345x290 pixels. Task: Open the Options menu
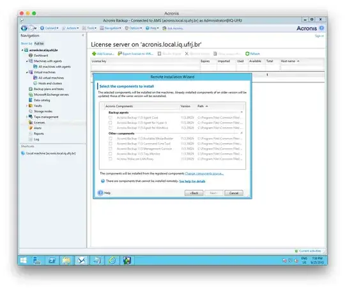[134, 28]
